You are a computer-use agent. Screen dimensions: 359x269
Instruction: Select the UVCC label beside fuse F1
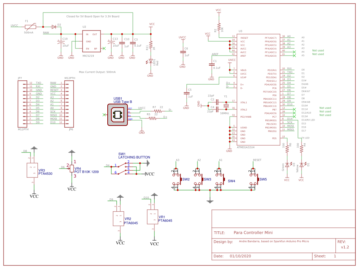point(14,25)
